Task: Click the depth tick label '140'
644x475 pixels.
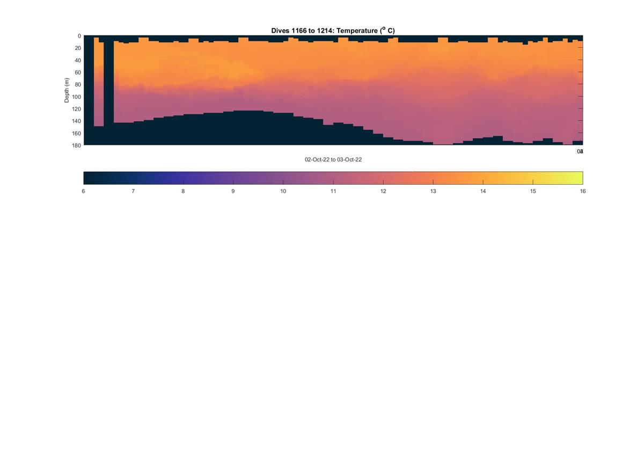Action: [76, 121]
